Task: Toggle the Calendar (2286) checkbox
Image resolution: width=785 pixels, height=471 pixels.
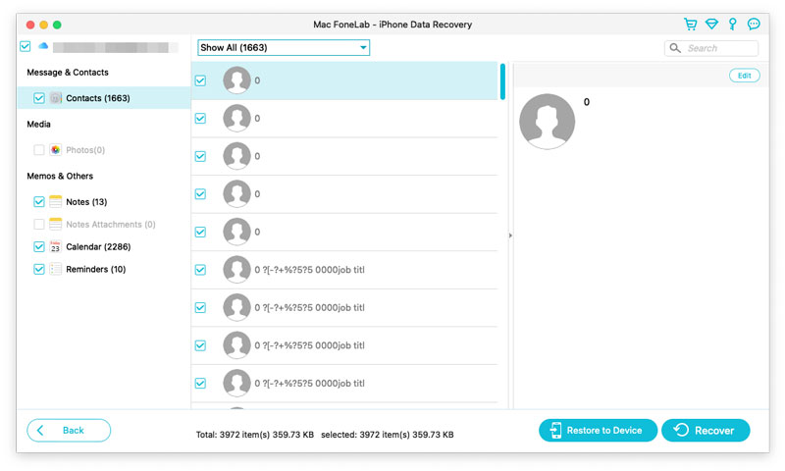Action: point(39,246)
